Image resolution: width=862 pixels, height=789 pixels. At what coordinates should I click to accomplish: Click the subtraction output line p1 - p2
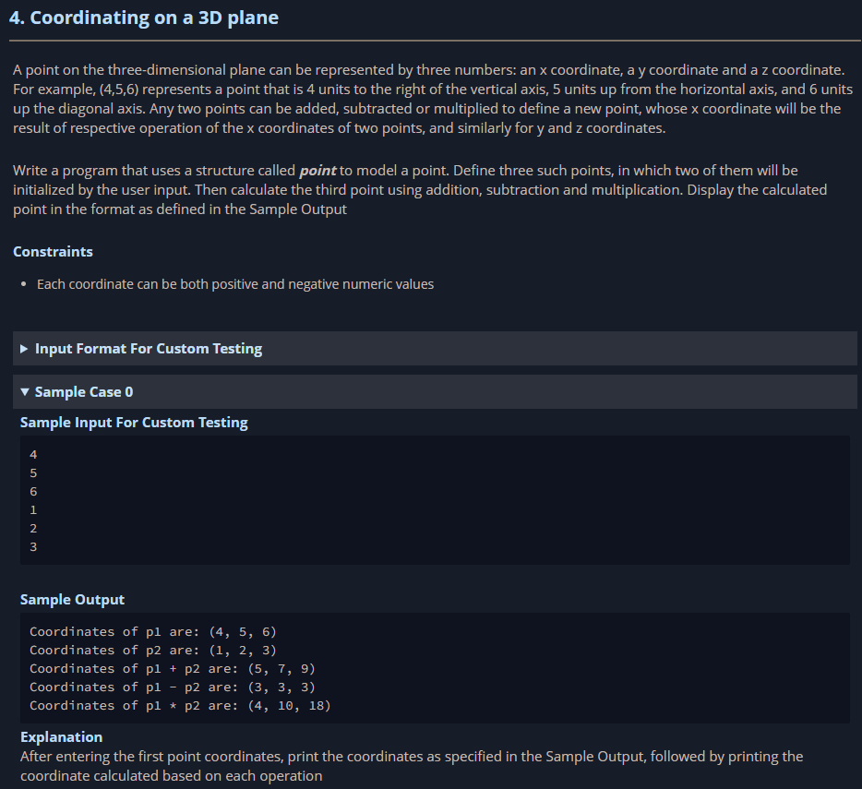(x=172, y=687)
